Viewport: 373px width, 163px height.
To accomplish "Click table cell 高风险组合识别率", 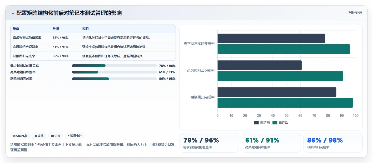I will tap(26, 47).
